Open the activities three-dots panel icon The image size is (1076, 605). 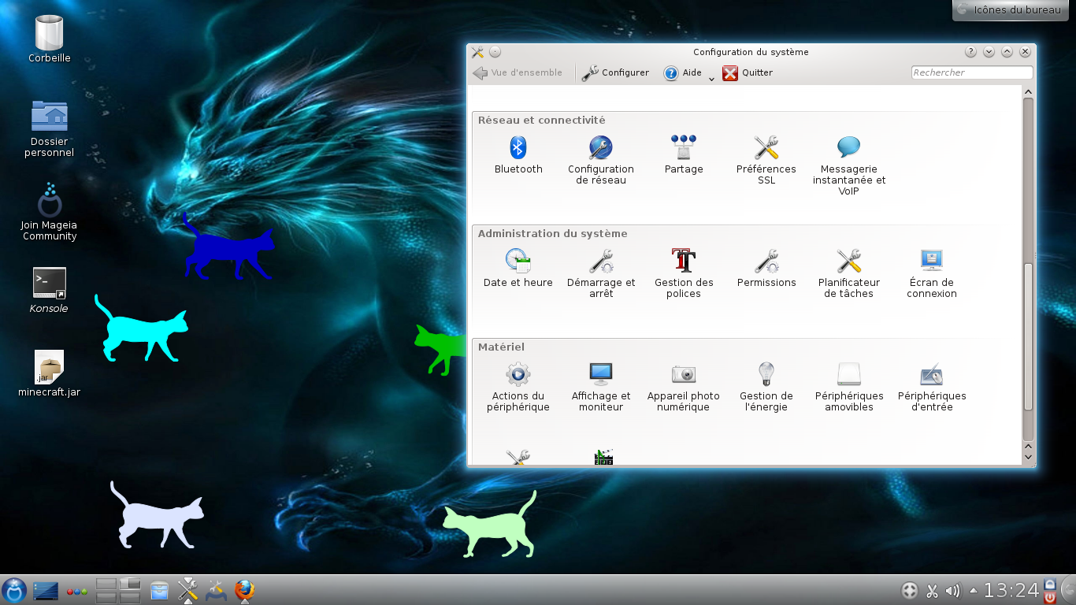click(77, 591)
